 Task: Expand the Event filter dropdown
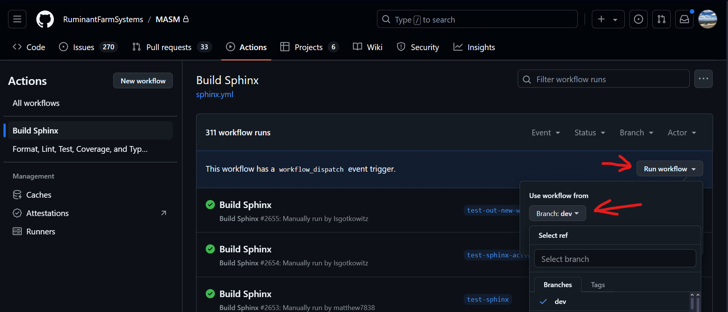(546, 133)
